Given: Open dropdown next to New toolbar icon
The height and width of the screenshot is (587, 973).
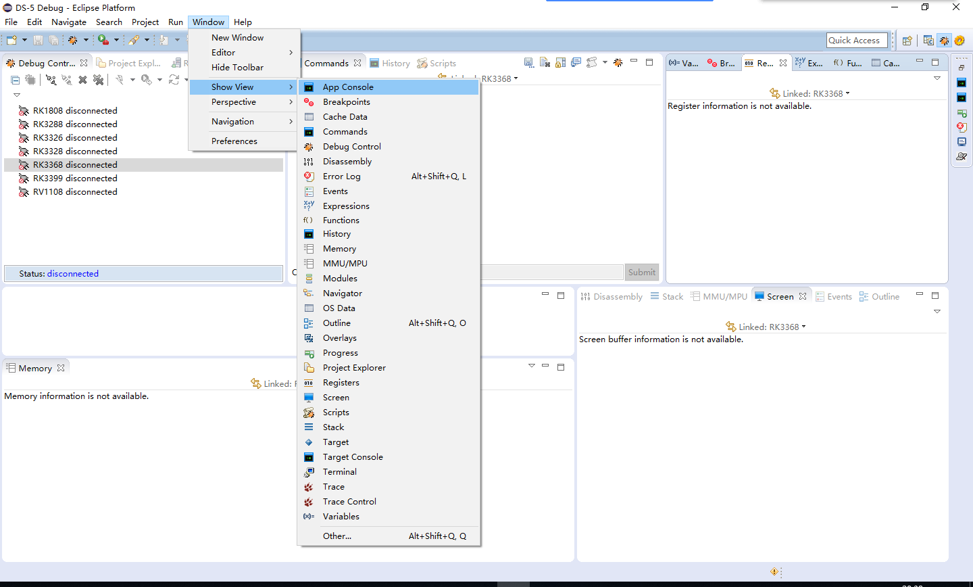Looking at the screenshot, I should (x=24, y=41).
